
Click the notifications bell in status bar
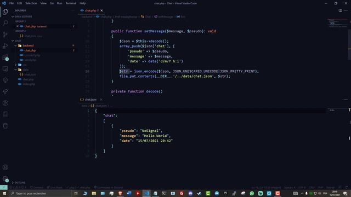pos(346,187)
